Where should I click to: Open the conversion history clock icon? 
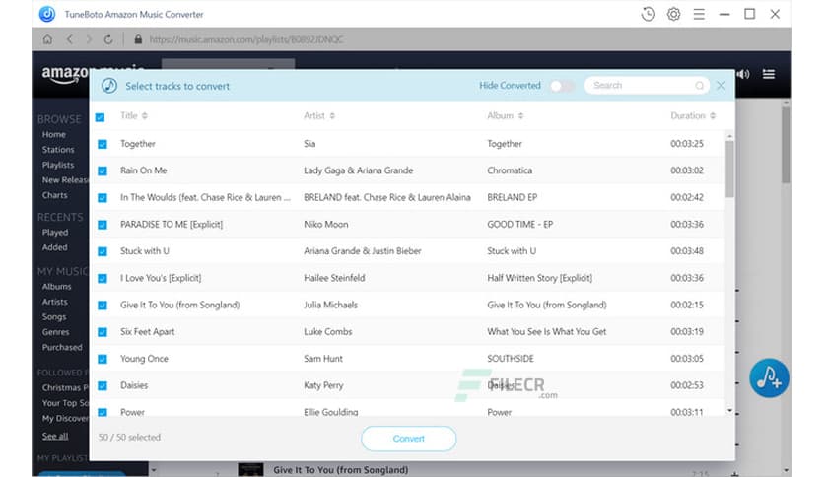pyautogui.click(x=648, y=14)
